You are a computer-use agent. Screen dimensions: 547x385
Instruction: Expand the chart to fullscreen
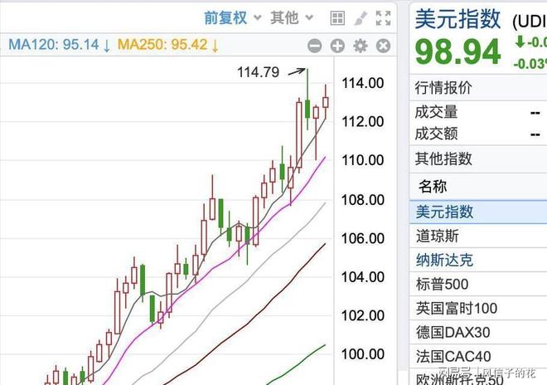pyautogui.click(x=383, y=17)
